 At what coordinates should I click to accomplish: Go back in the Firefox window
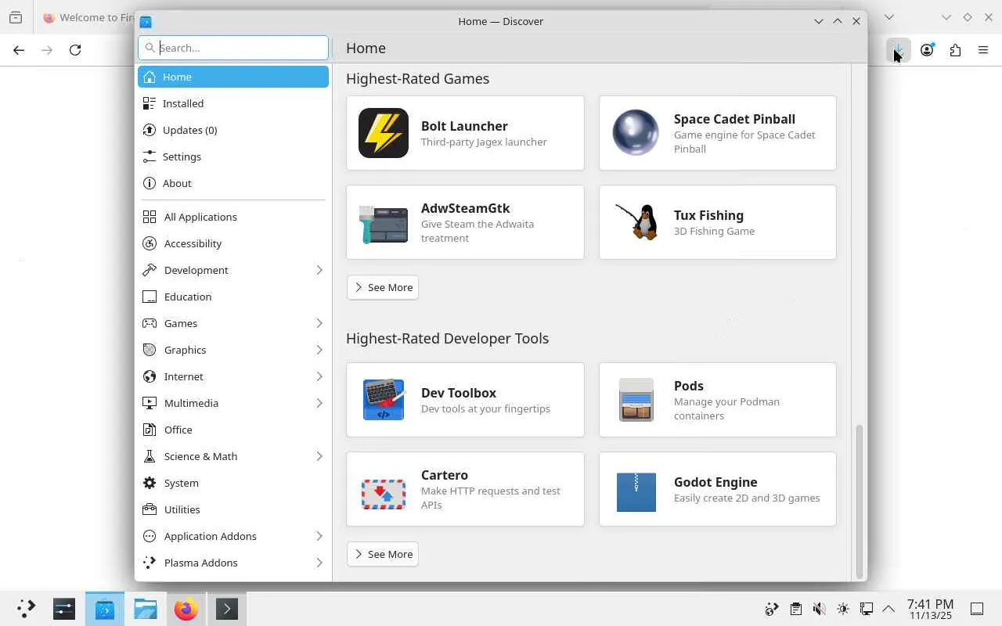click(19, 50)
